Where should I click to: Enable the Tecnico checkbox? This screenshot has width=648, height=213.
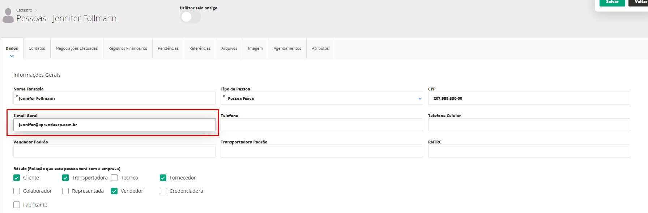(114, 178)
